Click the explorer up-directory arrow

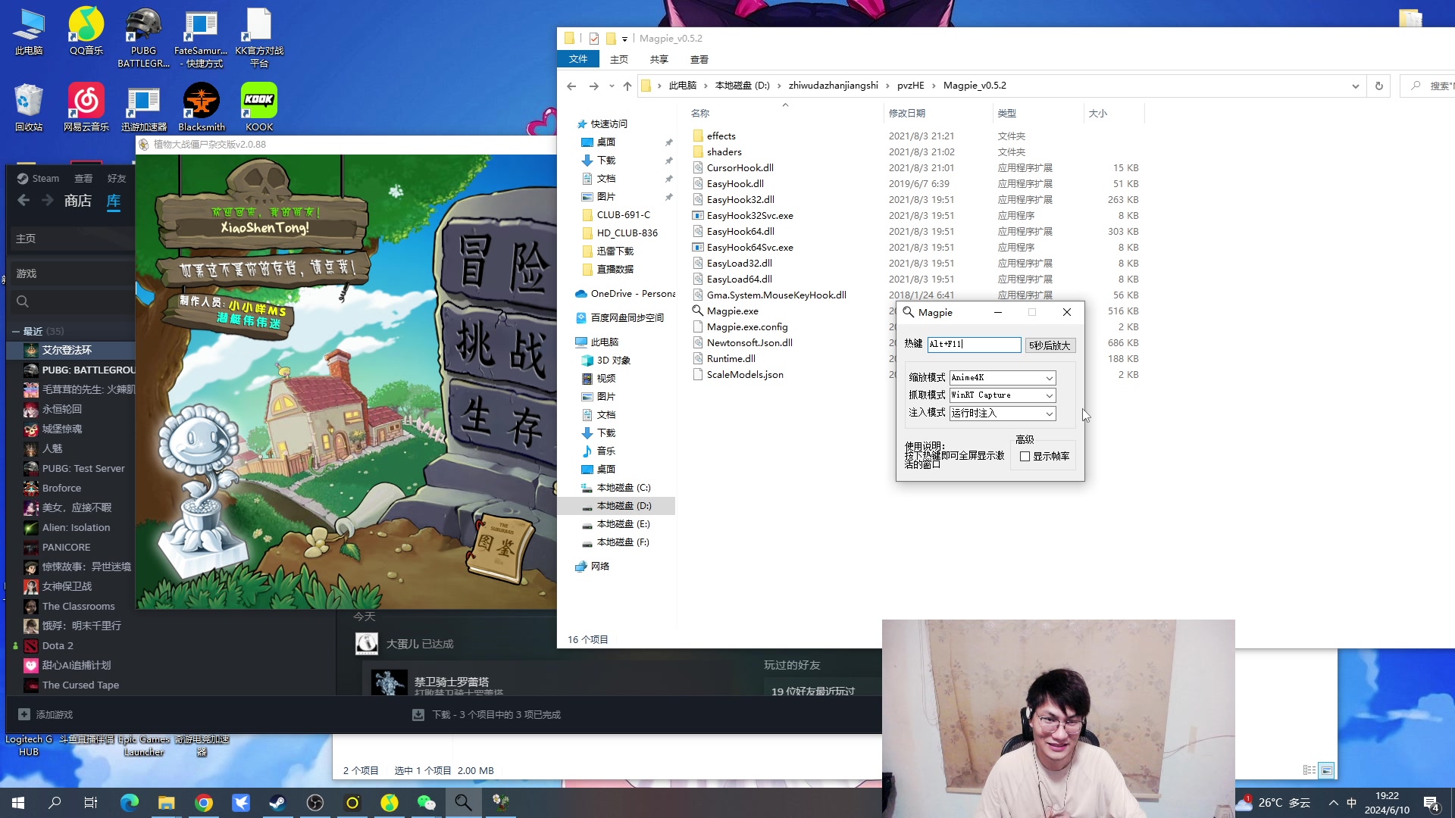627,86
